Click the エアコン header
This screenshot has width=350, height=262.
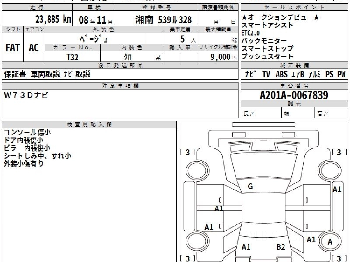[x=34, y=29]
